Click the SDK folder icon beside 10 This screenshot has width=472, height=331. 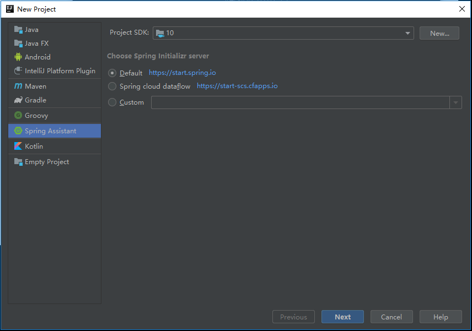coord(160,33)
